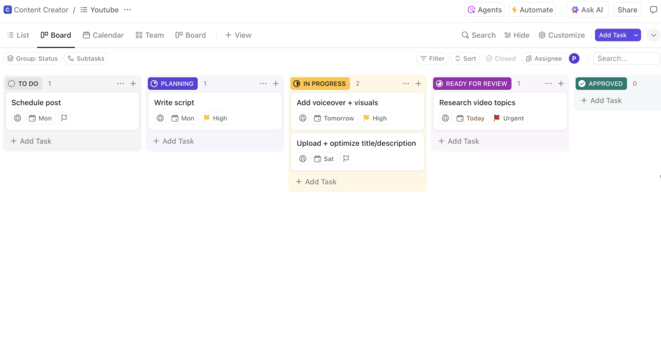Screen dimensions: 661x346
Task: Select the first Board view tab
Action: (x=56, y=35)
